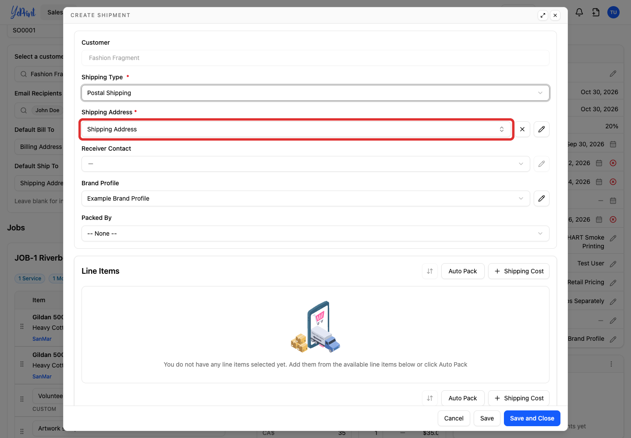Click the sort arrows icon beside lower Auto Pack
Viewport: 631px width, 438px height.
pyautogui.click(x=430, y=398)
